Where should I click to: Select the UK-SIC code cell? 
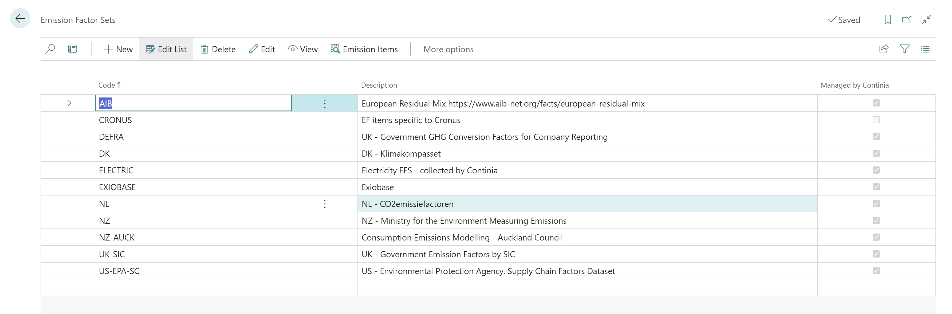193,254
